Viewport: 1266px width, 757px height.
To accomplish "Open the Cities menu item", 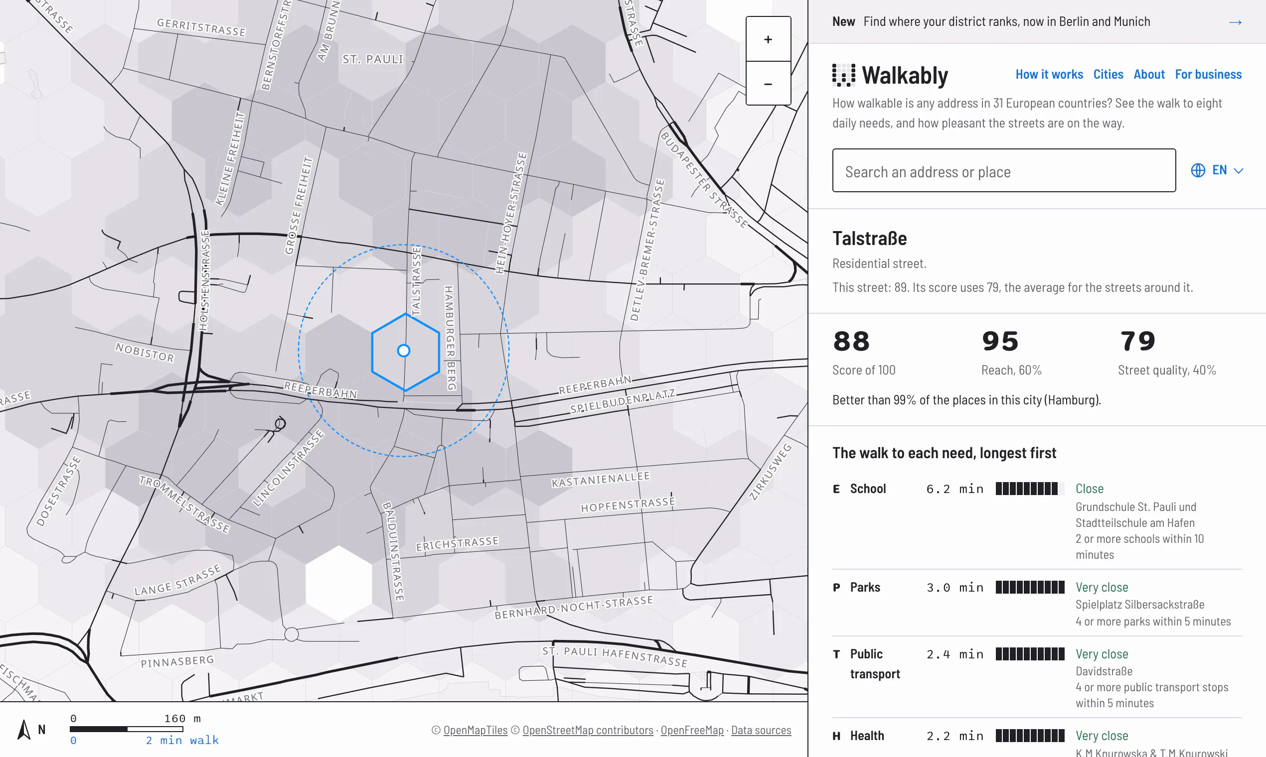I will pos(1108,75).
